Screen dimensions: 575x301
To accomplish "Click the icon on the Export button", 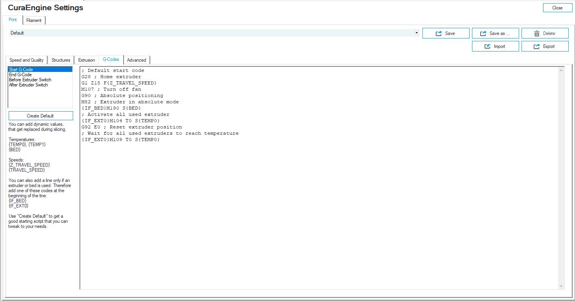I will [537, 46].
